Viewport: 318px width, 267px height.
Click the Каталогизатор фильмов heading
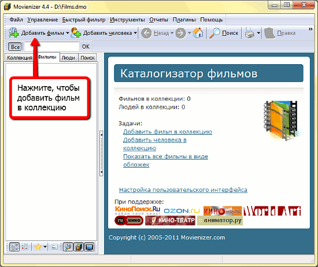[x=188, y=73]
